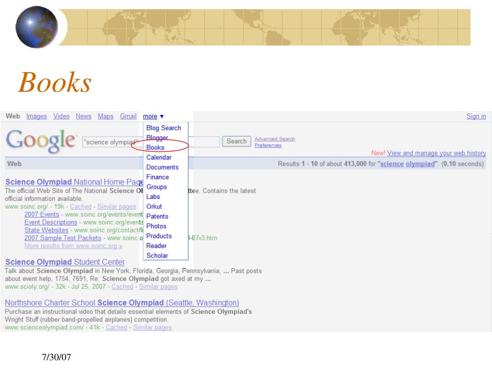Choose Products from more menu
This screenshot has width=492, height=369.
(159, 236)
